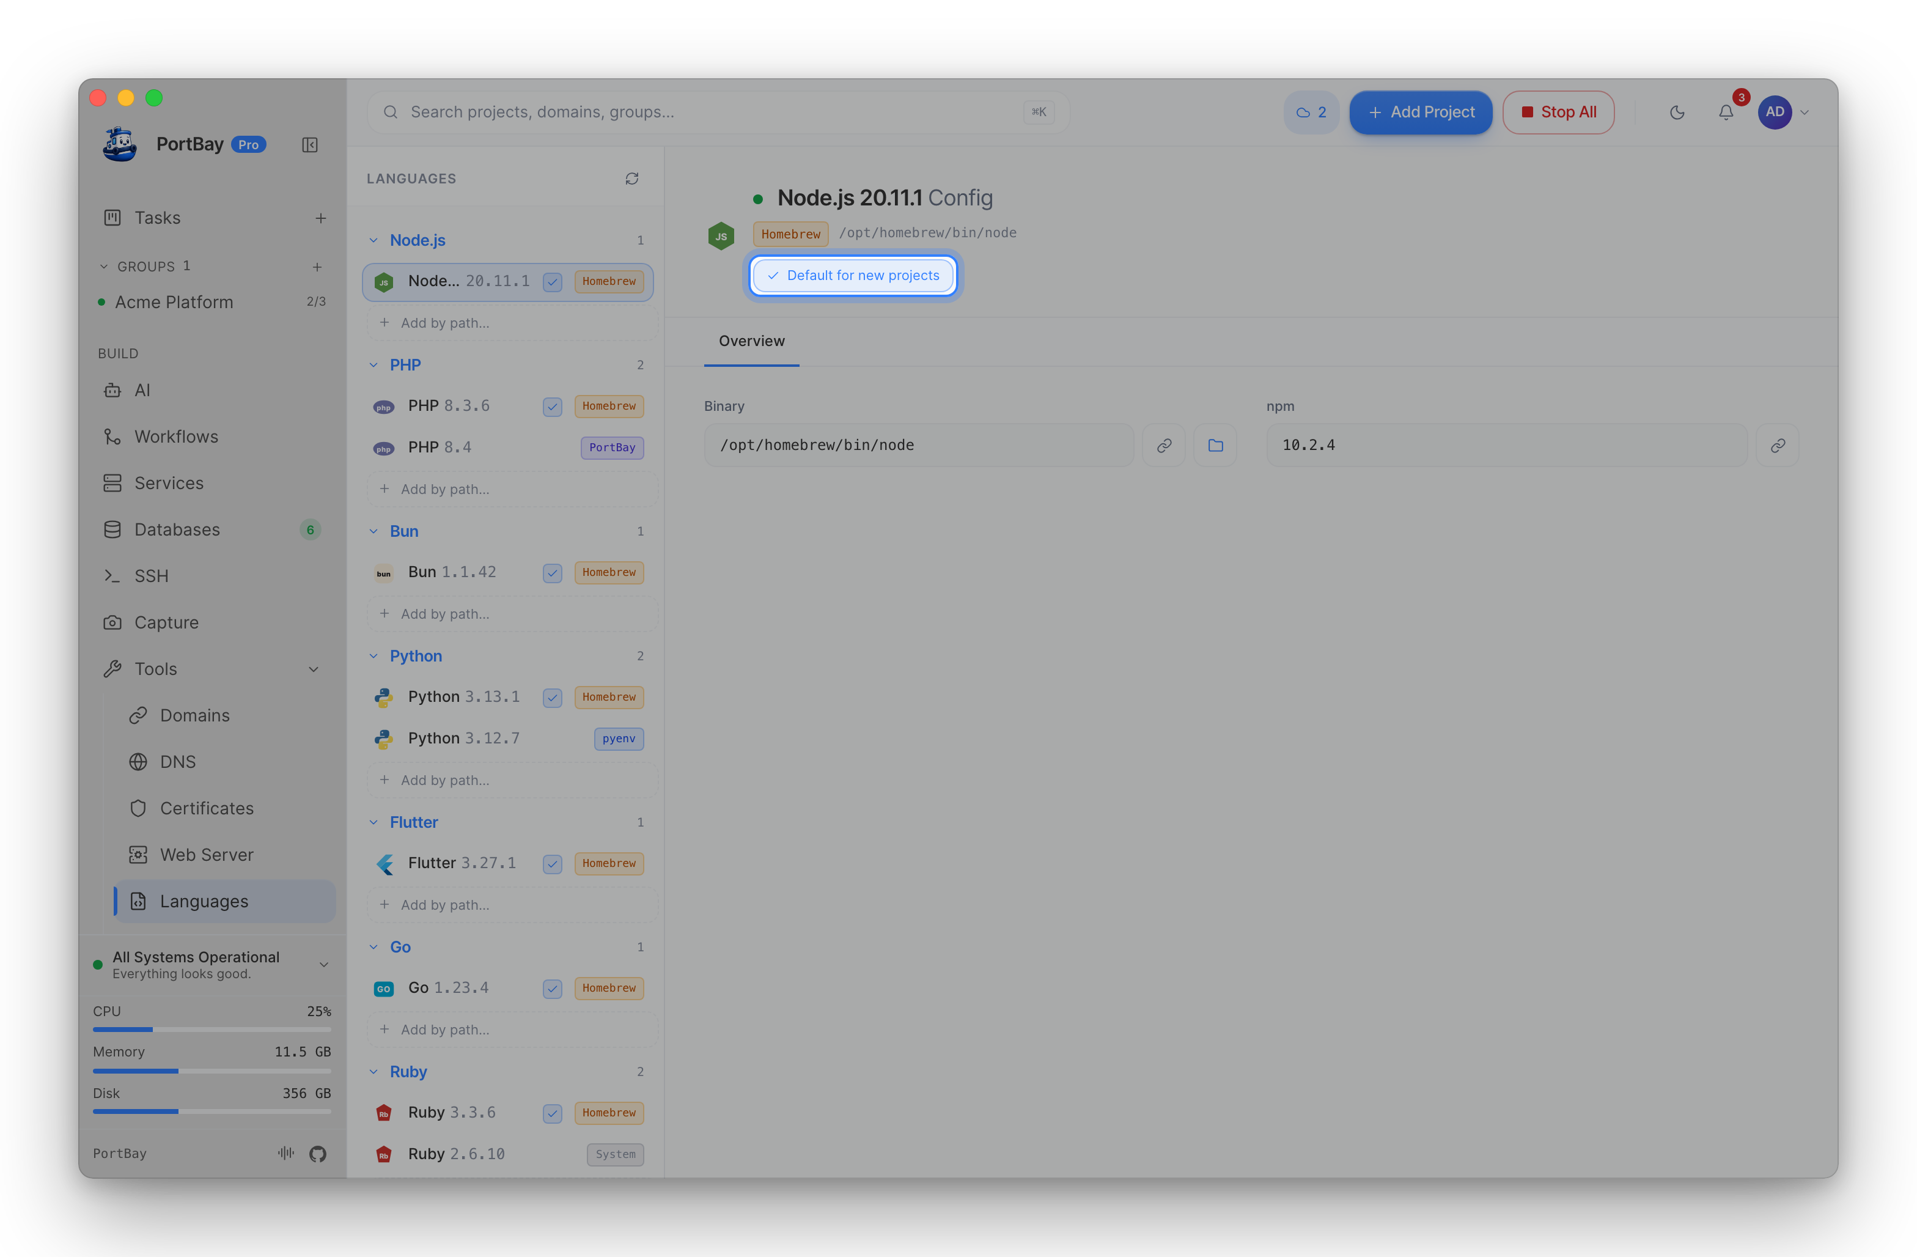This screenshot has height=1257, width=1917.
Task: Toggle default checkbox for Ruby 3.3.6
Action: point(553,1113)
